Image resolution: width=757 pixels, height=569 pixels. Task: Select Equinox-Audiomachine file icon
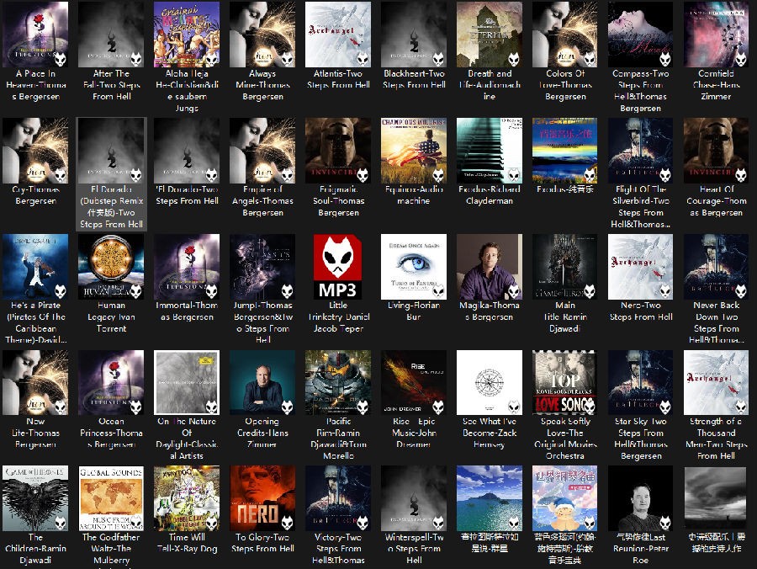click(x=414, y=151)
